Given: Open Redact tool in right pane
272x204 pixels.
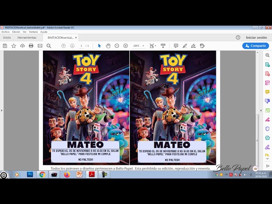Looking at the screenshot, I should (267, 119).
